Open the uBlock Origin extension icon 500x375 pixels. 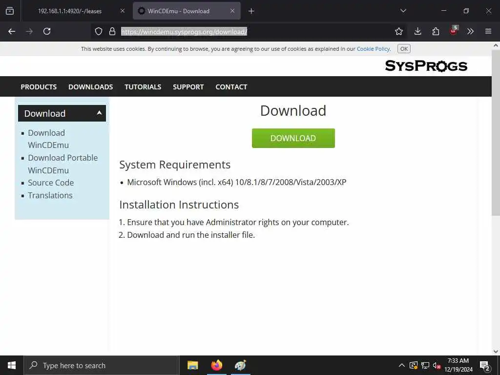[454, 30]
